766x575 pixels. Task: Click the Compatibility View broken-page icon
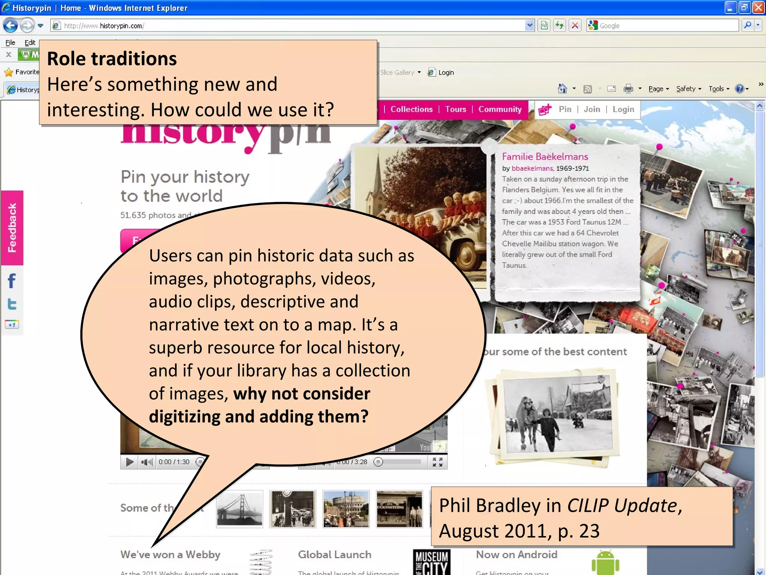point(544,25)
